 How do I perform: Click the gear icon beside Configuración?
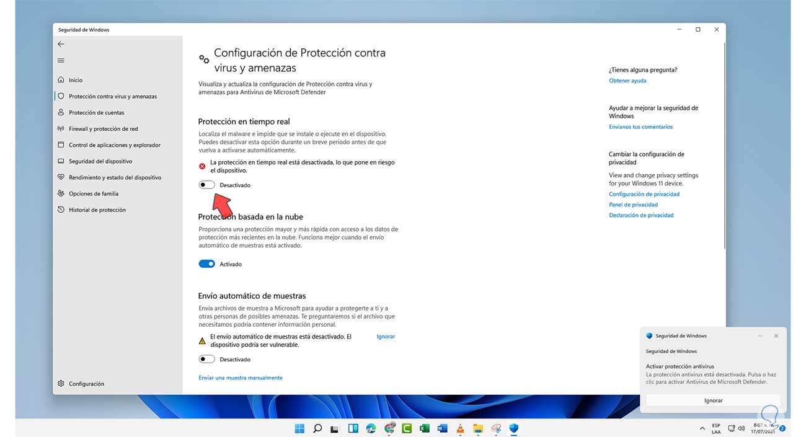point(61,384)
